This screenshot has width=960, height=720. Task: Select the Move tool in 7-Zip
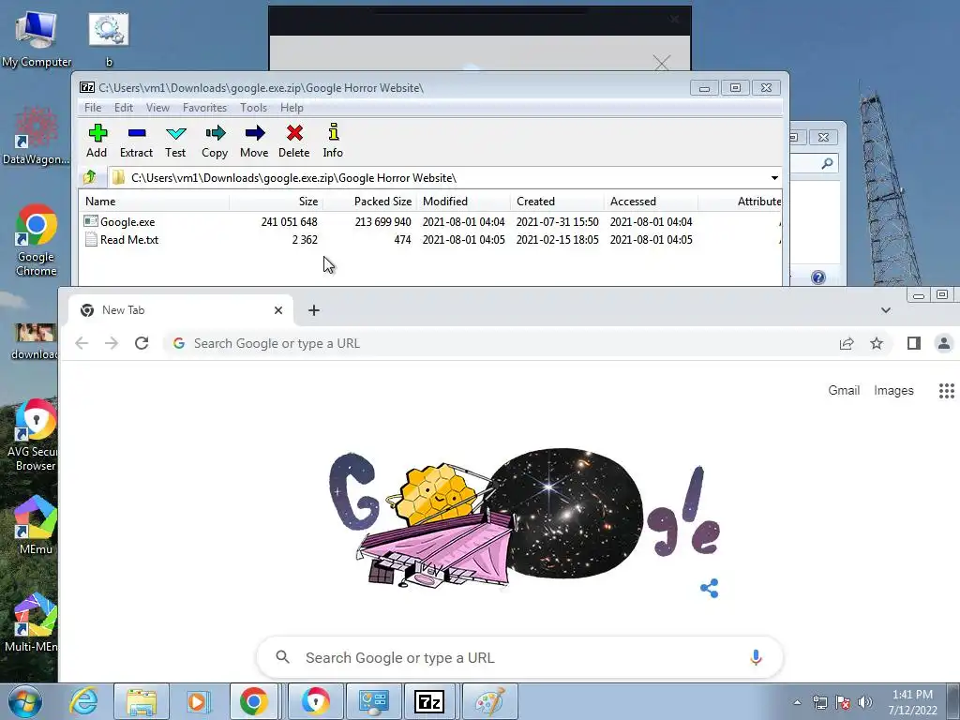click(254, 141)
